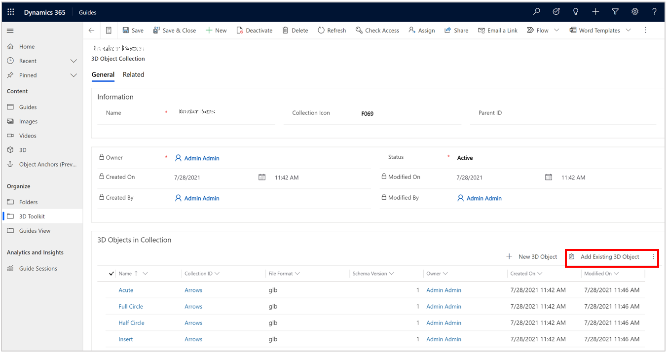
Task: Expand the Recent section in the sidebar
Action: (74, 61)
